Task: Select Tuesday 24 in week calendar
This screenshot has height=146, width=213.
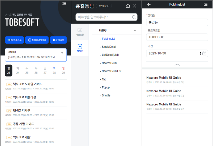Action: pos(18,71)
